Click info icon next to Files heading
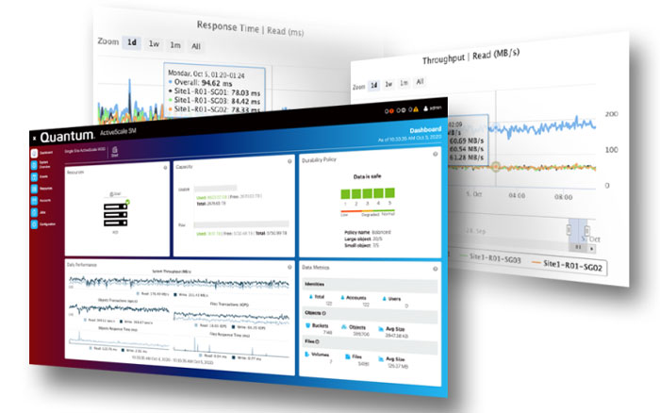The width and height of the screenshot is (660, 413). [317, 341]
